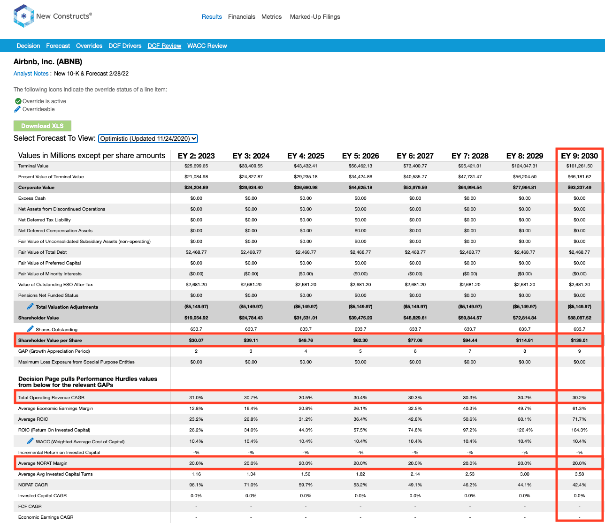Viewport: 605px width, 523px height.
Task: Click Pensions Net Funded Status label
Action: coord(48,296)
